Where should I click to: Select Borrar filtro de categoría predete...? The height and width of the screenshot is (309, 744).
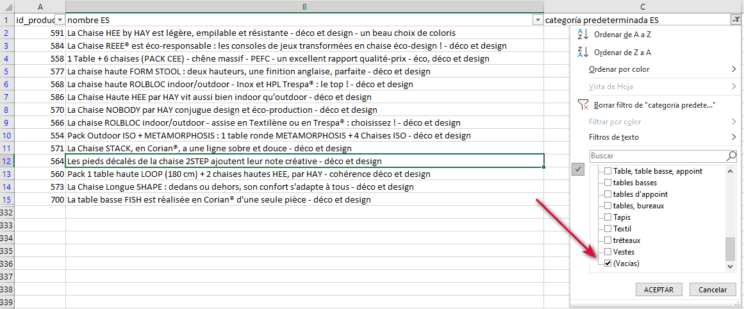654,105
